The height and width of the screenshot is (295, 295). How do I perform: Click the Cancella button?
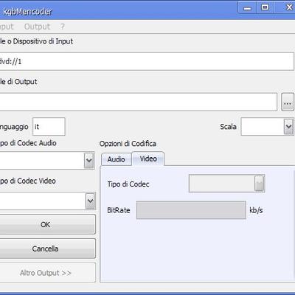pos(47,249)
